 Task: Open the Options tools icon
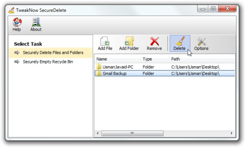(202, 41)
